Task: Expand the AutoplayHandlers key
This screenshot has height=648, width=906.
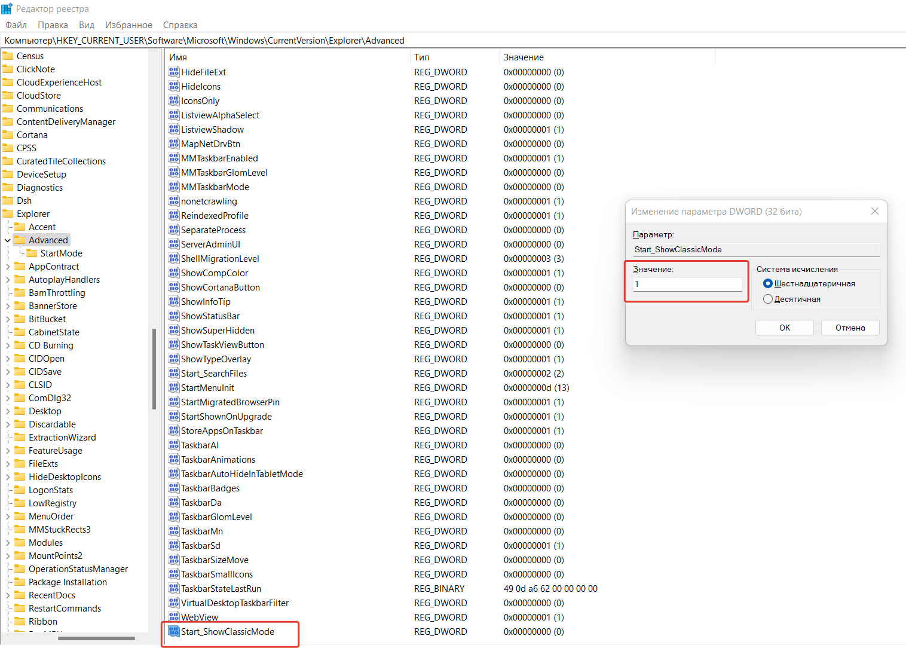Action: click(8, 280)
